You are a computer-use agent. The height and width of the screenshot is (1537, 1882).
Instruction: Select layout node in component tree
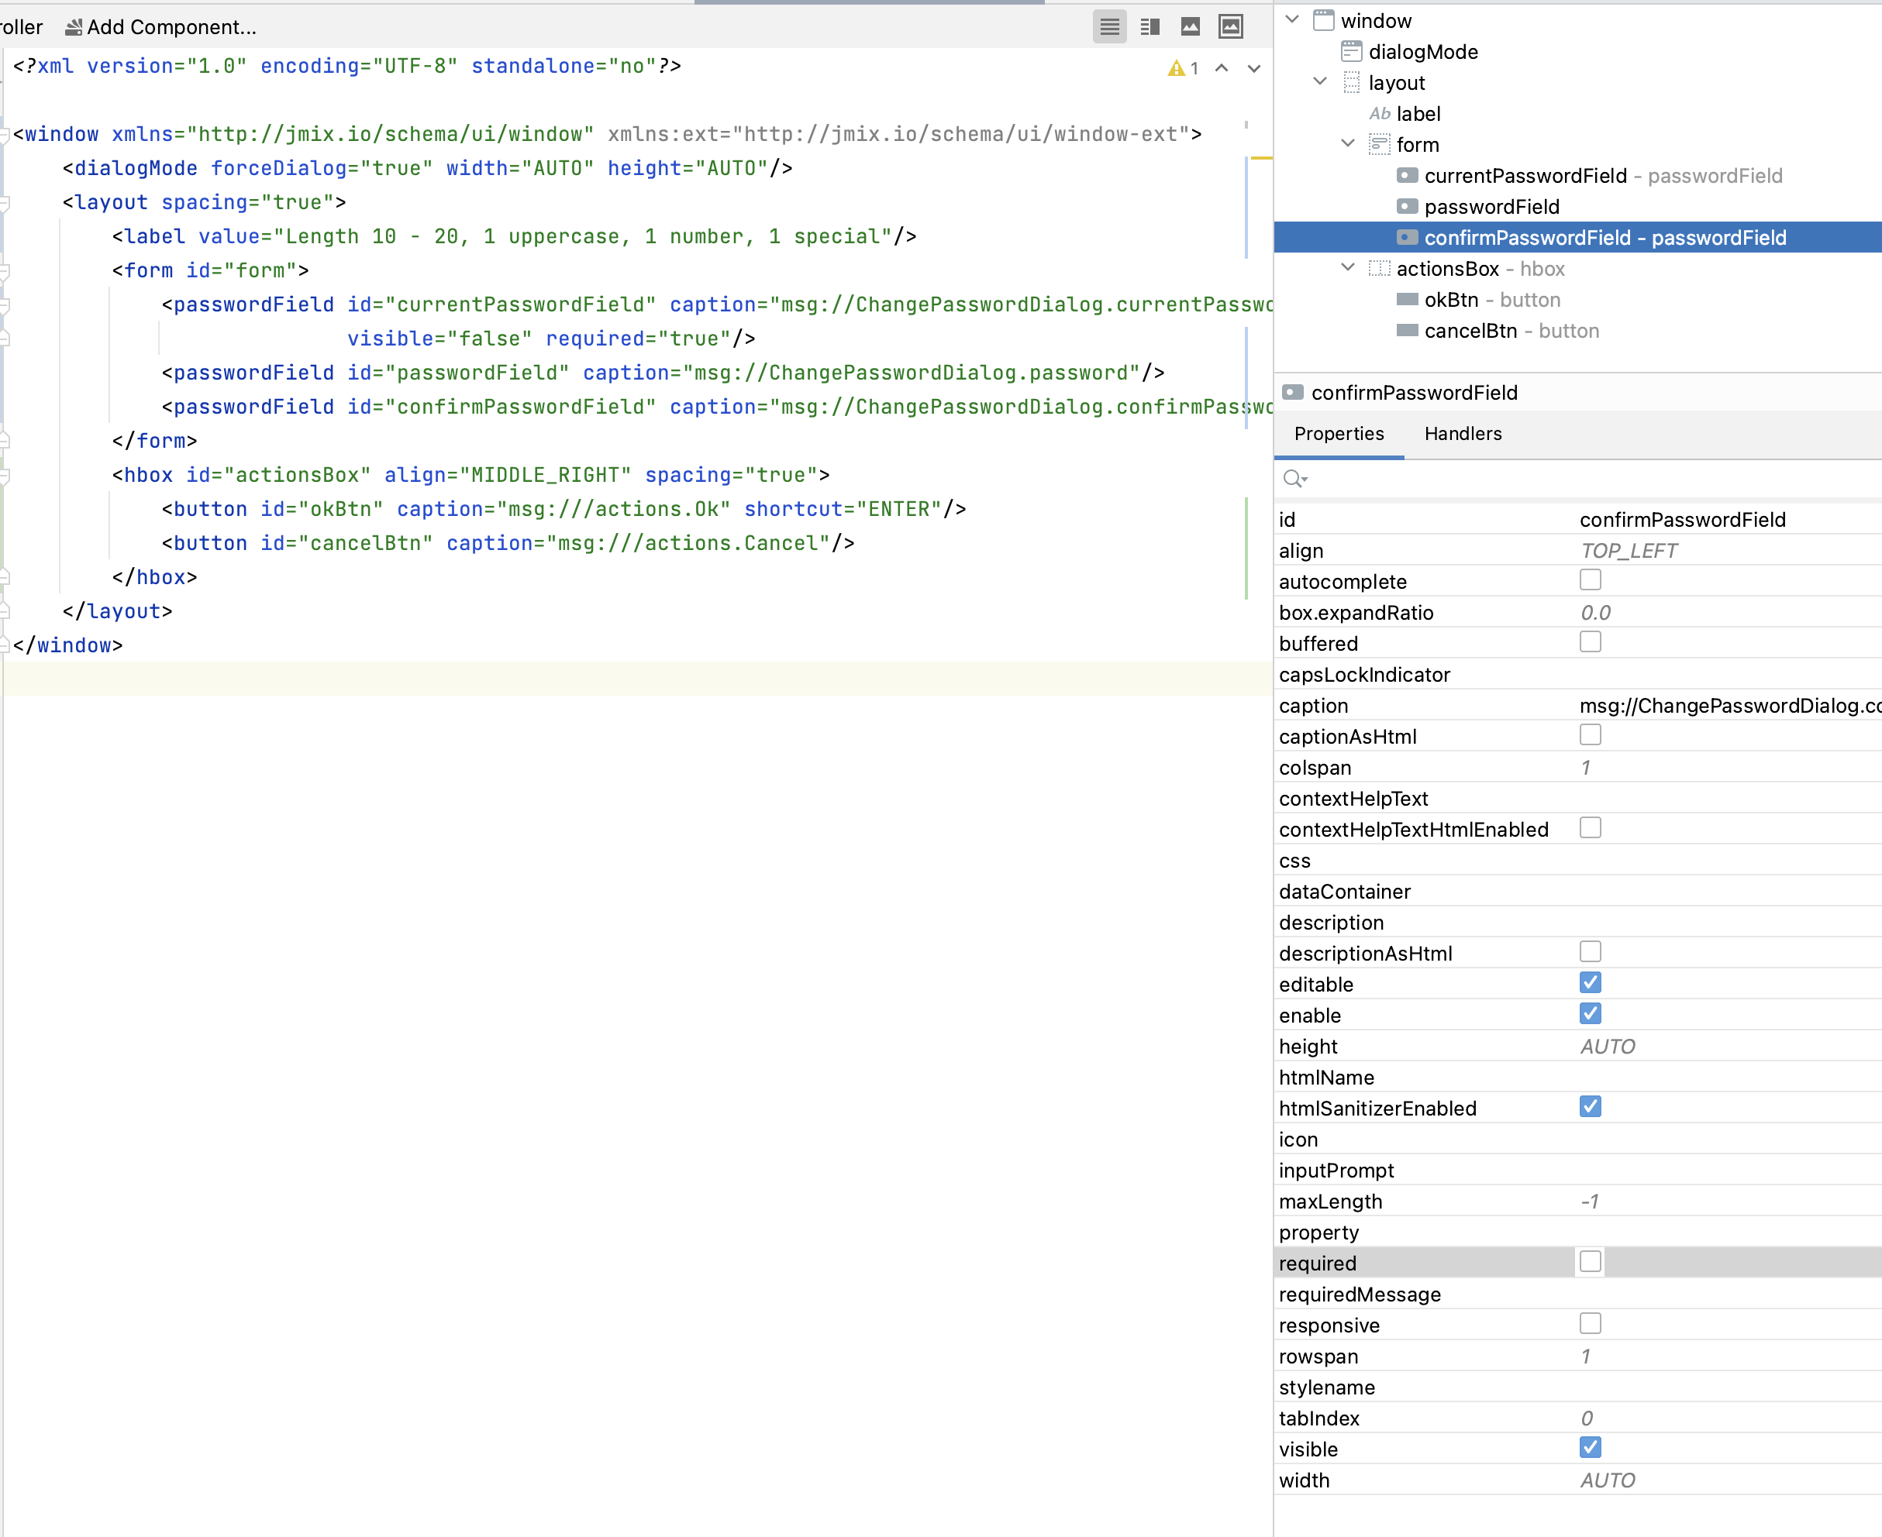1396,82
